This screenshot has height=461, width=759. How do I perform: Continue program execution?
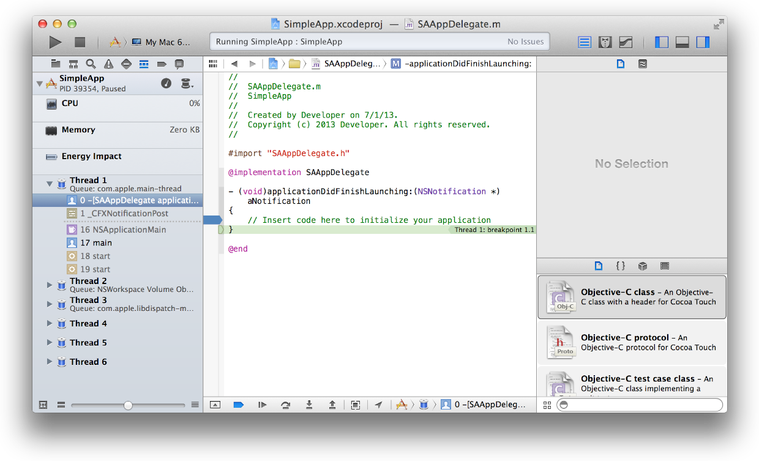click(263, 405)
